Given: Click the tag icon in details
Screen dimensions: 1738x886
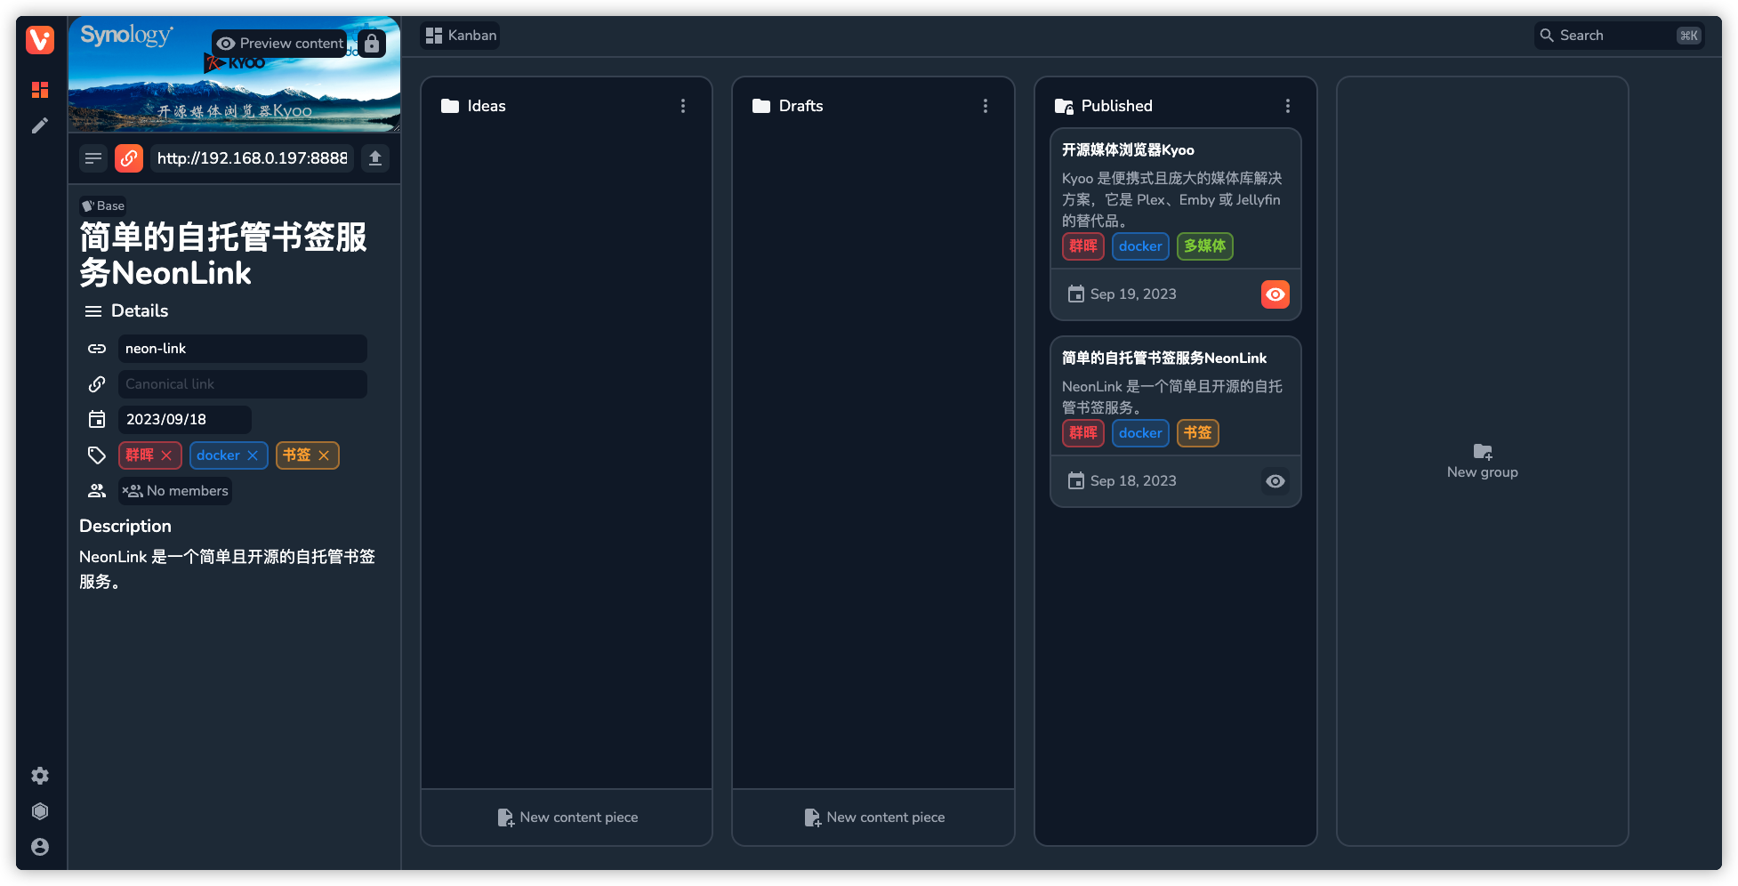Looking at the screenshot, I should click(97, 455).
